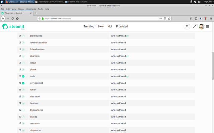Viewport: 214px width, 133px height.
Task: Open jerrybanfield witness profile link
Action: click(36, 83)
